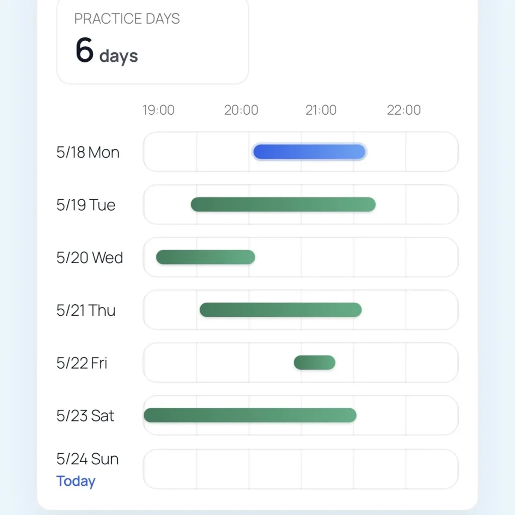Select the short Friday 5/22 practice bar
This screenshot has width=515, height=515.
coord(315,363)
